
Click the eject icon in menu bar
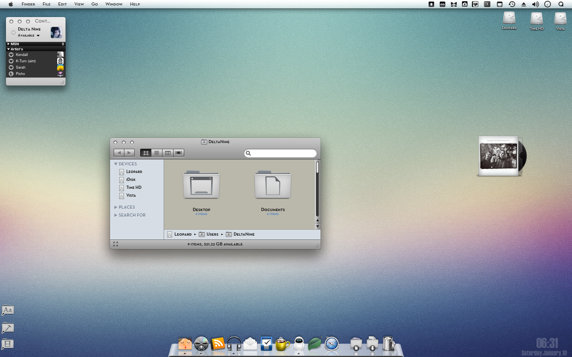(524, 4)
